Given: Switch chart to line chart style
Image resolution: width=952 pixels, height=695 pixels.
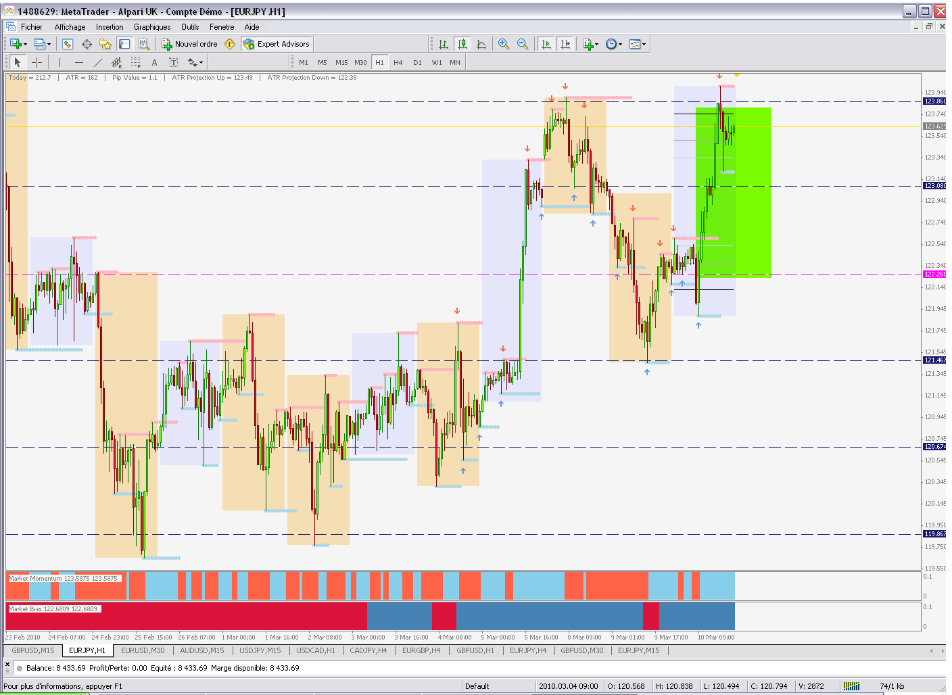Looking at the screenshot, I should pyautogui.click(x=481, y=44).
